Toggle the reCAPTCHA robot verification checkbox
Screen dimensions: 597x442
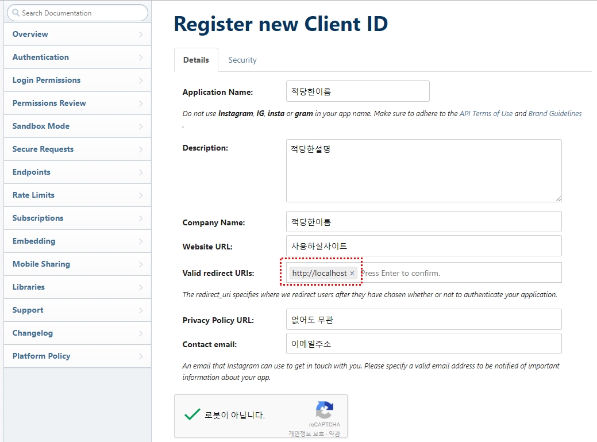[x=192, y=414]
